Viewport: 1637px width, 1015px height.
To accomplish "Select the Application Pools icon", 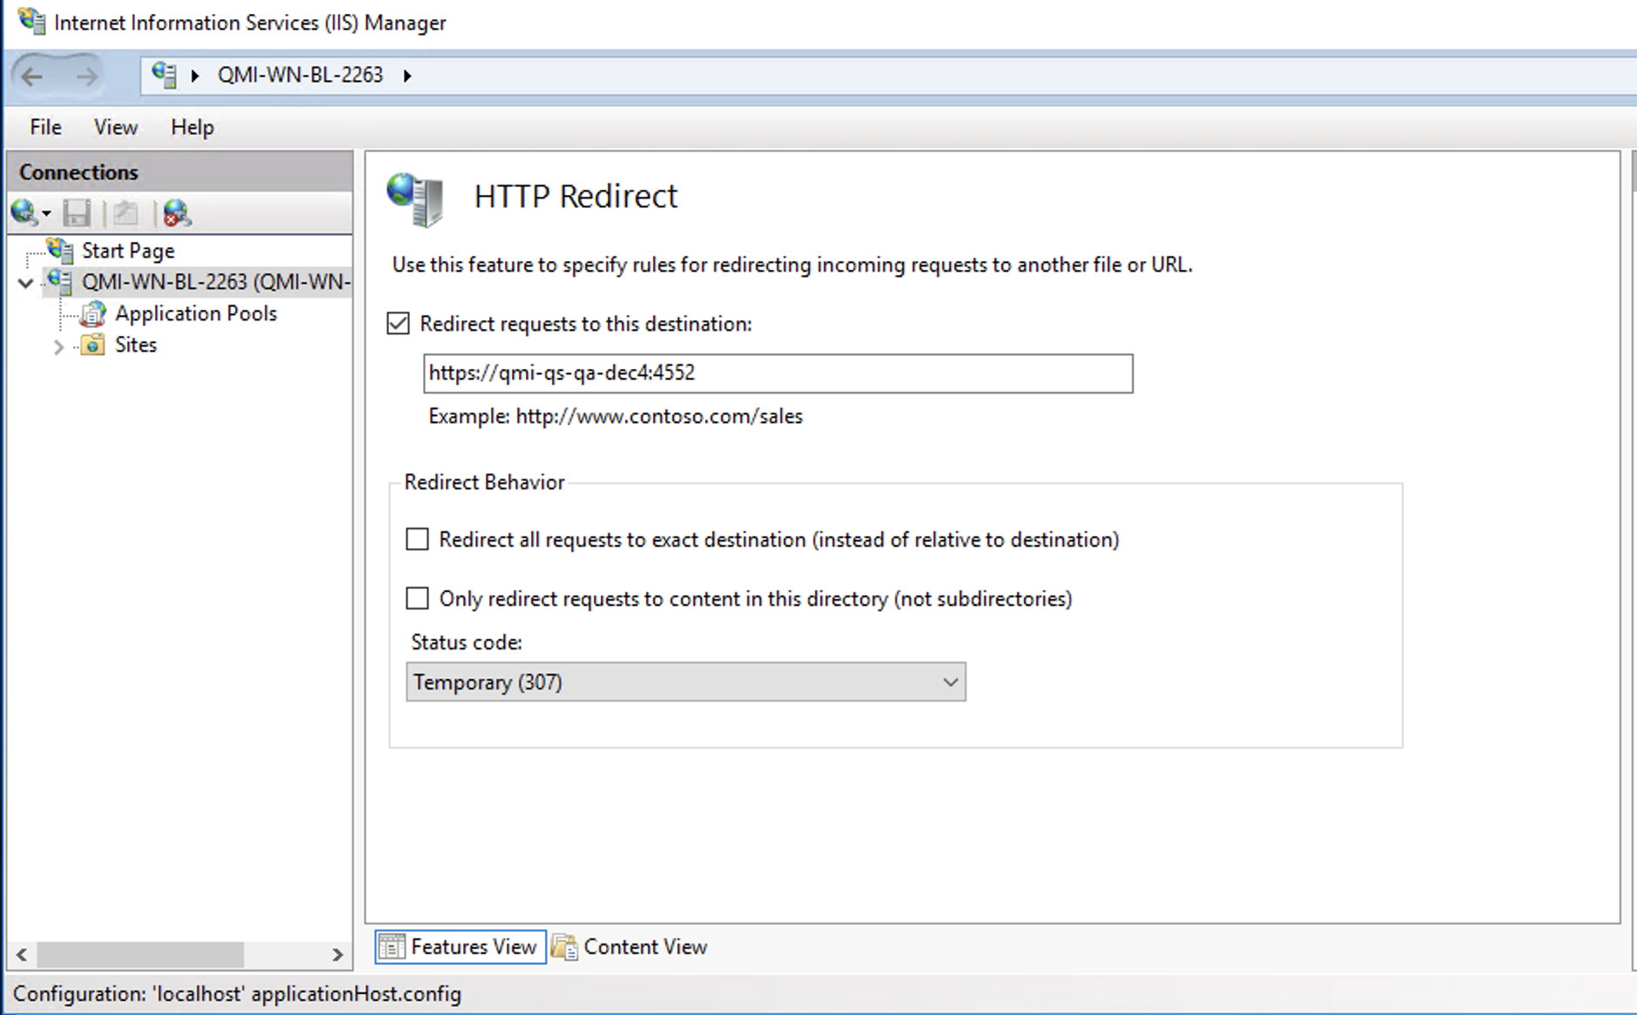I will (x=93, y=313).
